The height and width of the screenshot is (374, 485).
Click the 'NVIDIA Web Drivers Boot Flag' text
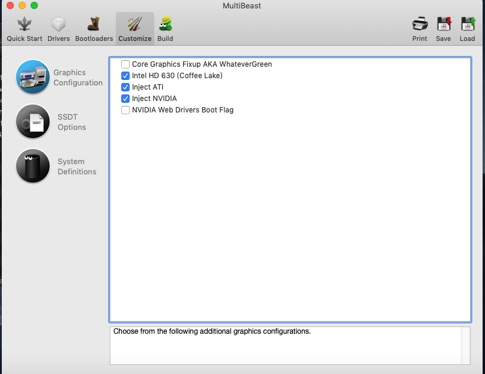[x=183, y=110]
